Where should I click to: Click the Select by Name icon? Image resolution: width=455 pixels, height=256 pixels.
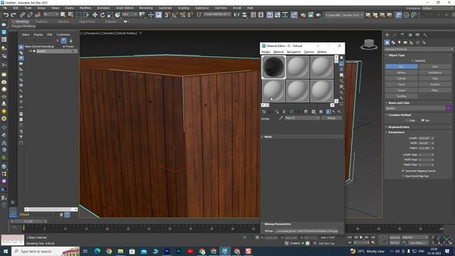(70, 15)
